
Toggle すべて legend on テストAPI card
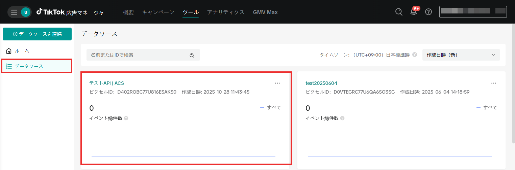271,108
